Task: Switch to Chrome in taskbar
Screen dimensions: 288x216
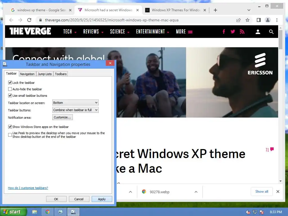Action: click(48, 212)
